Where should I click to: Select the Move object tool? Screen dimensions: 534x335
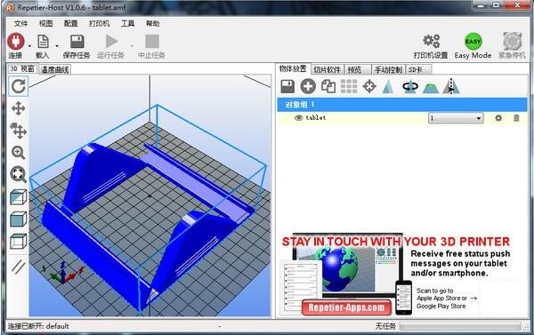click(x=19, y=131)
